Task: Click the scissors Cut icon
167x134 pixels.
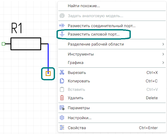Action: click(x=62, y=73)
